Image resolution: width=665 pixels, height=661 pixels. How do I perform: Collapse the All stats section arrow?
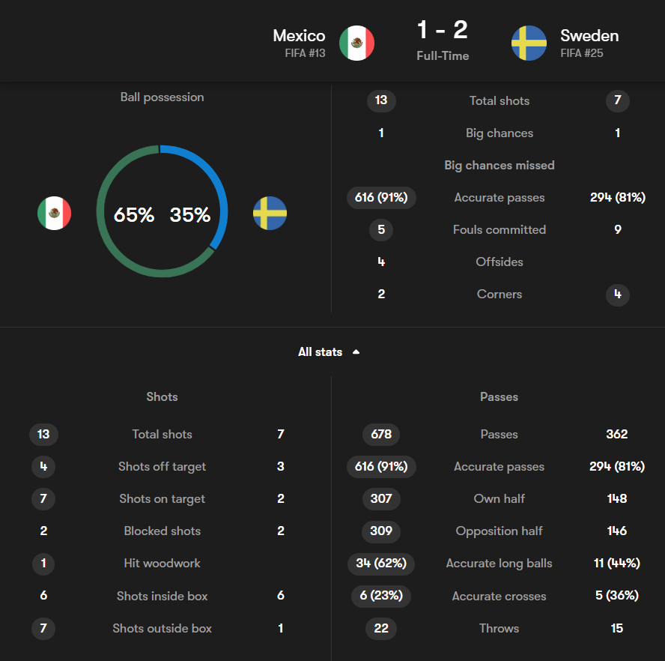click(356, 351)
